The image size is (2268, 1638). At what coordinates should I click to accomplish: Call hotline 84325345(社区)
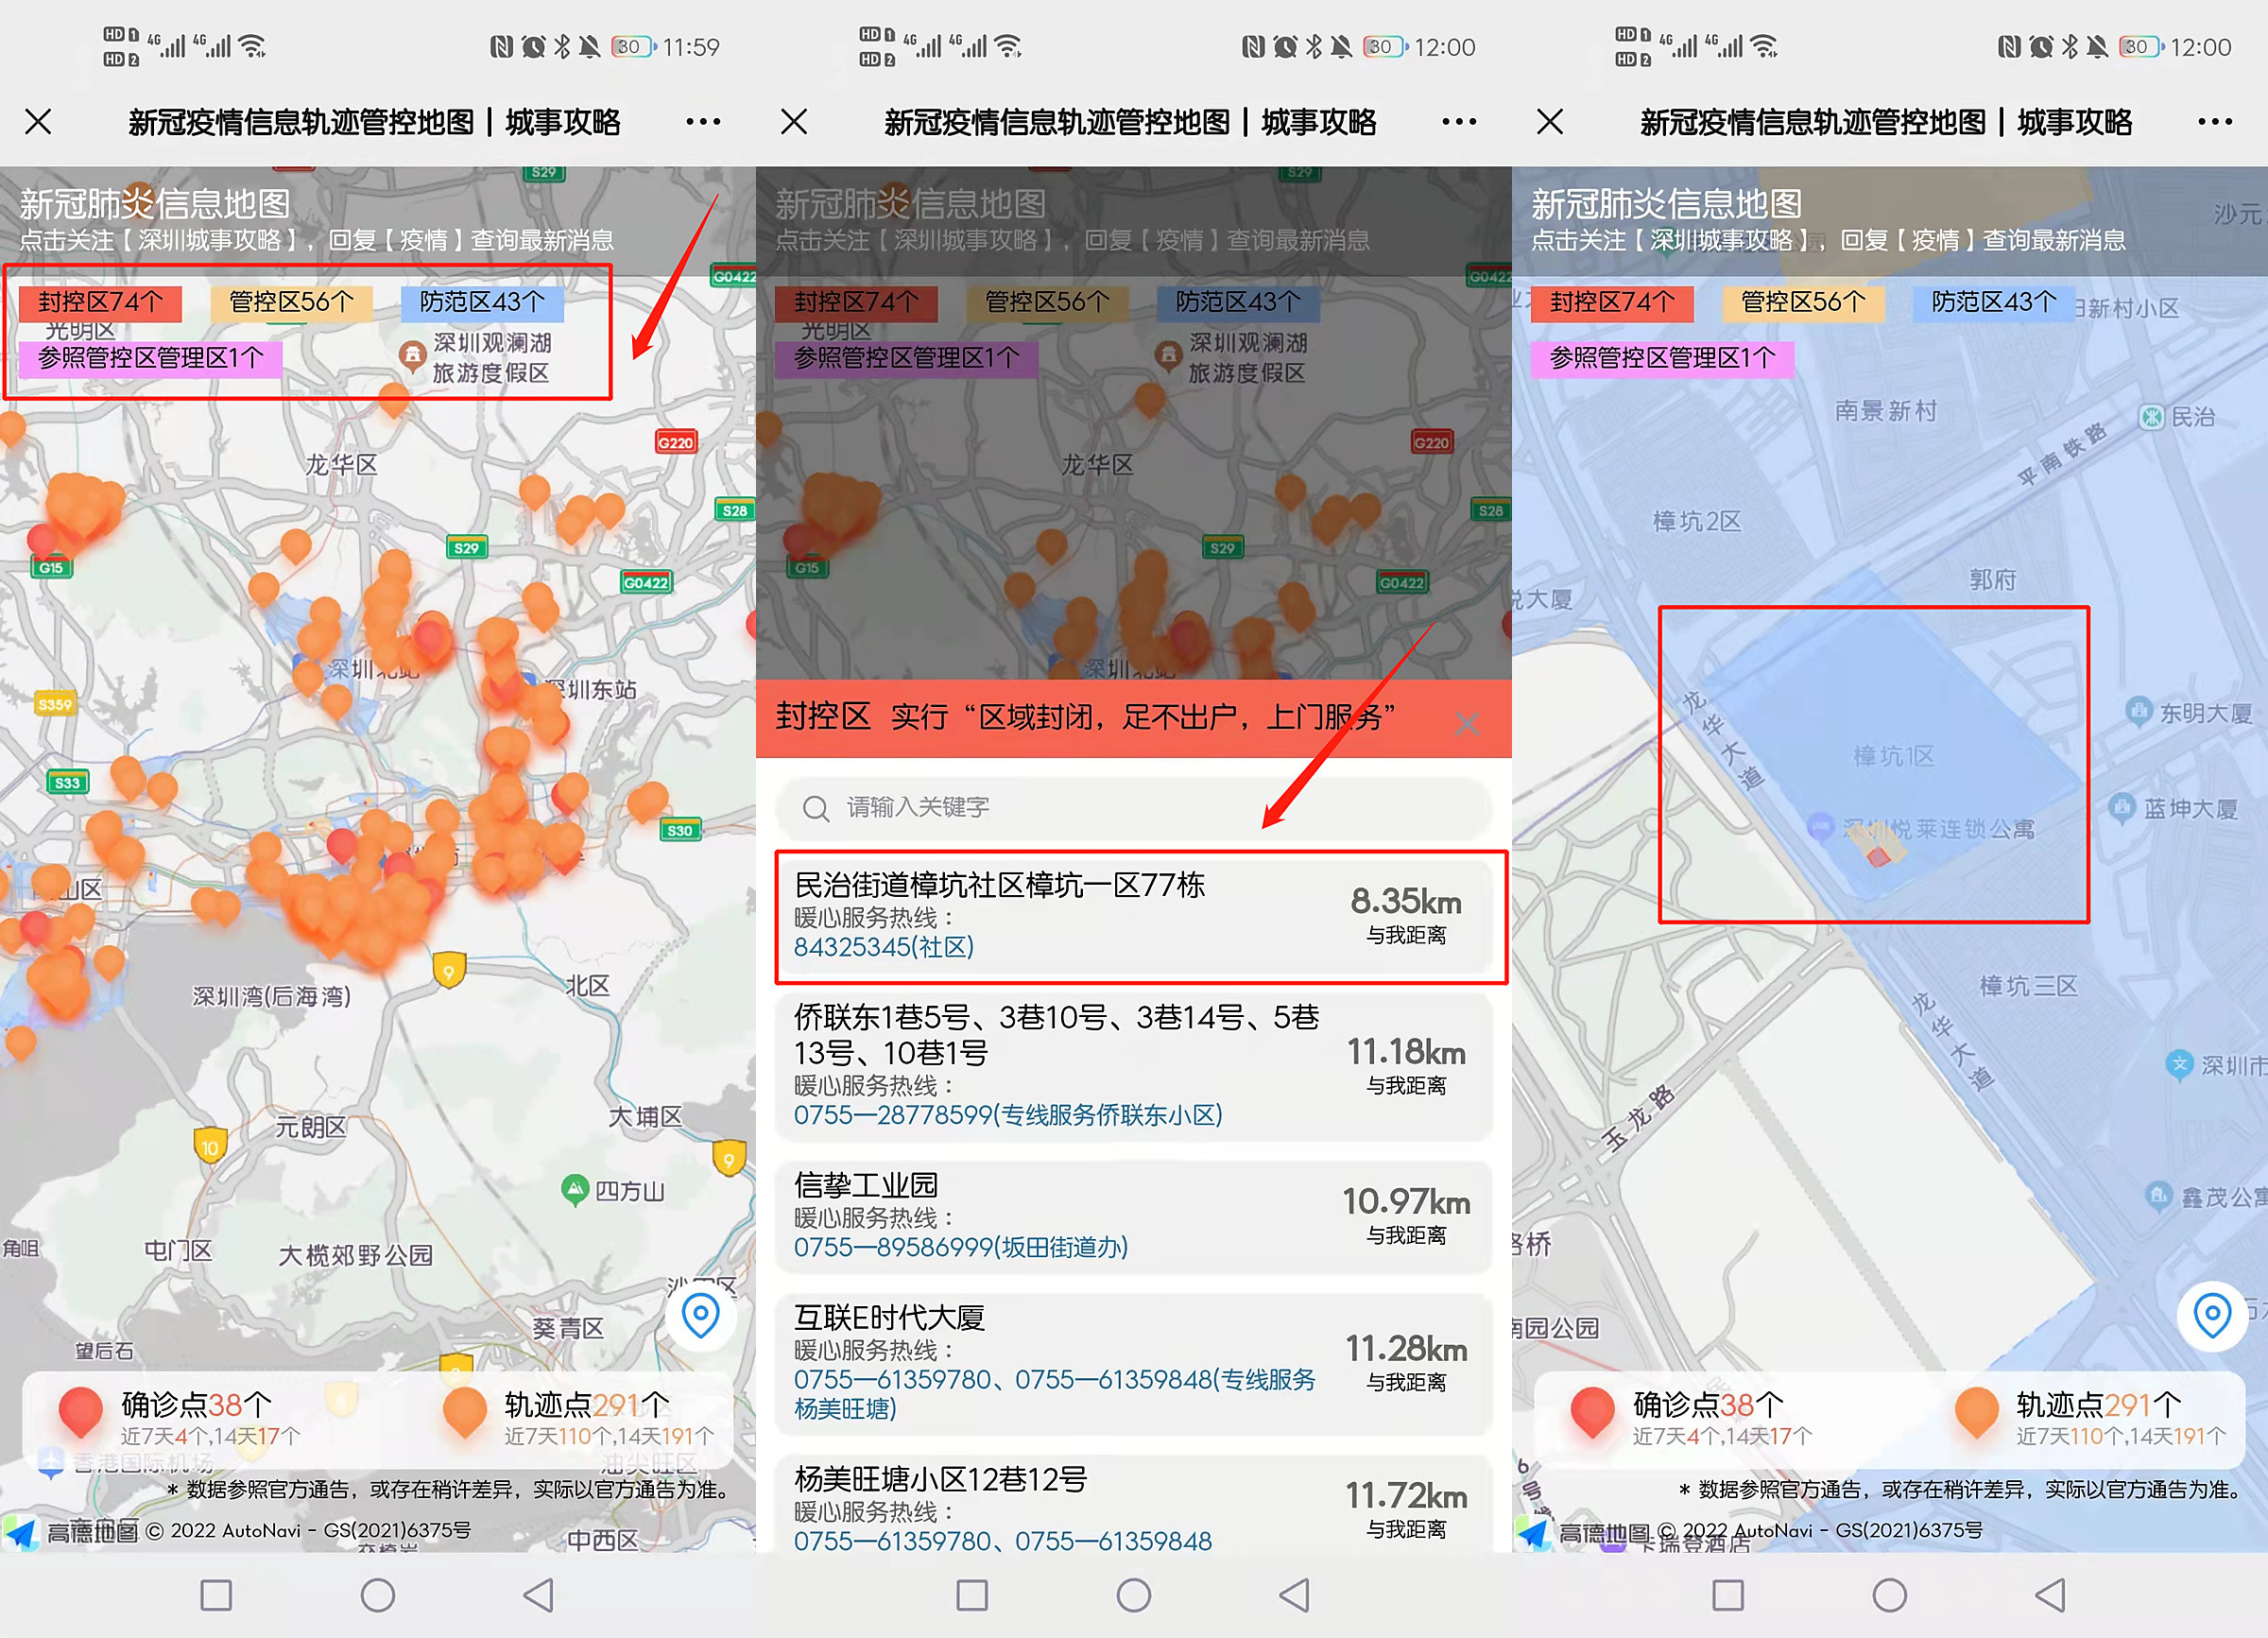coord(884,947)
